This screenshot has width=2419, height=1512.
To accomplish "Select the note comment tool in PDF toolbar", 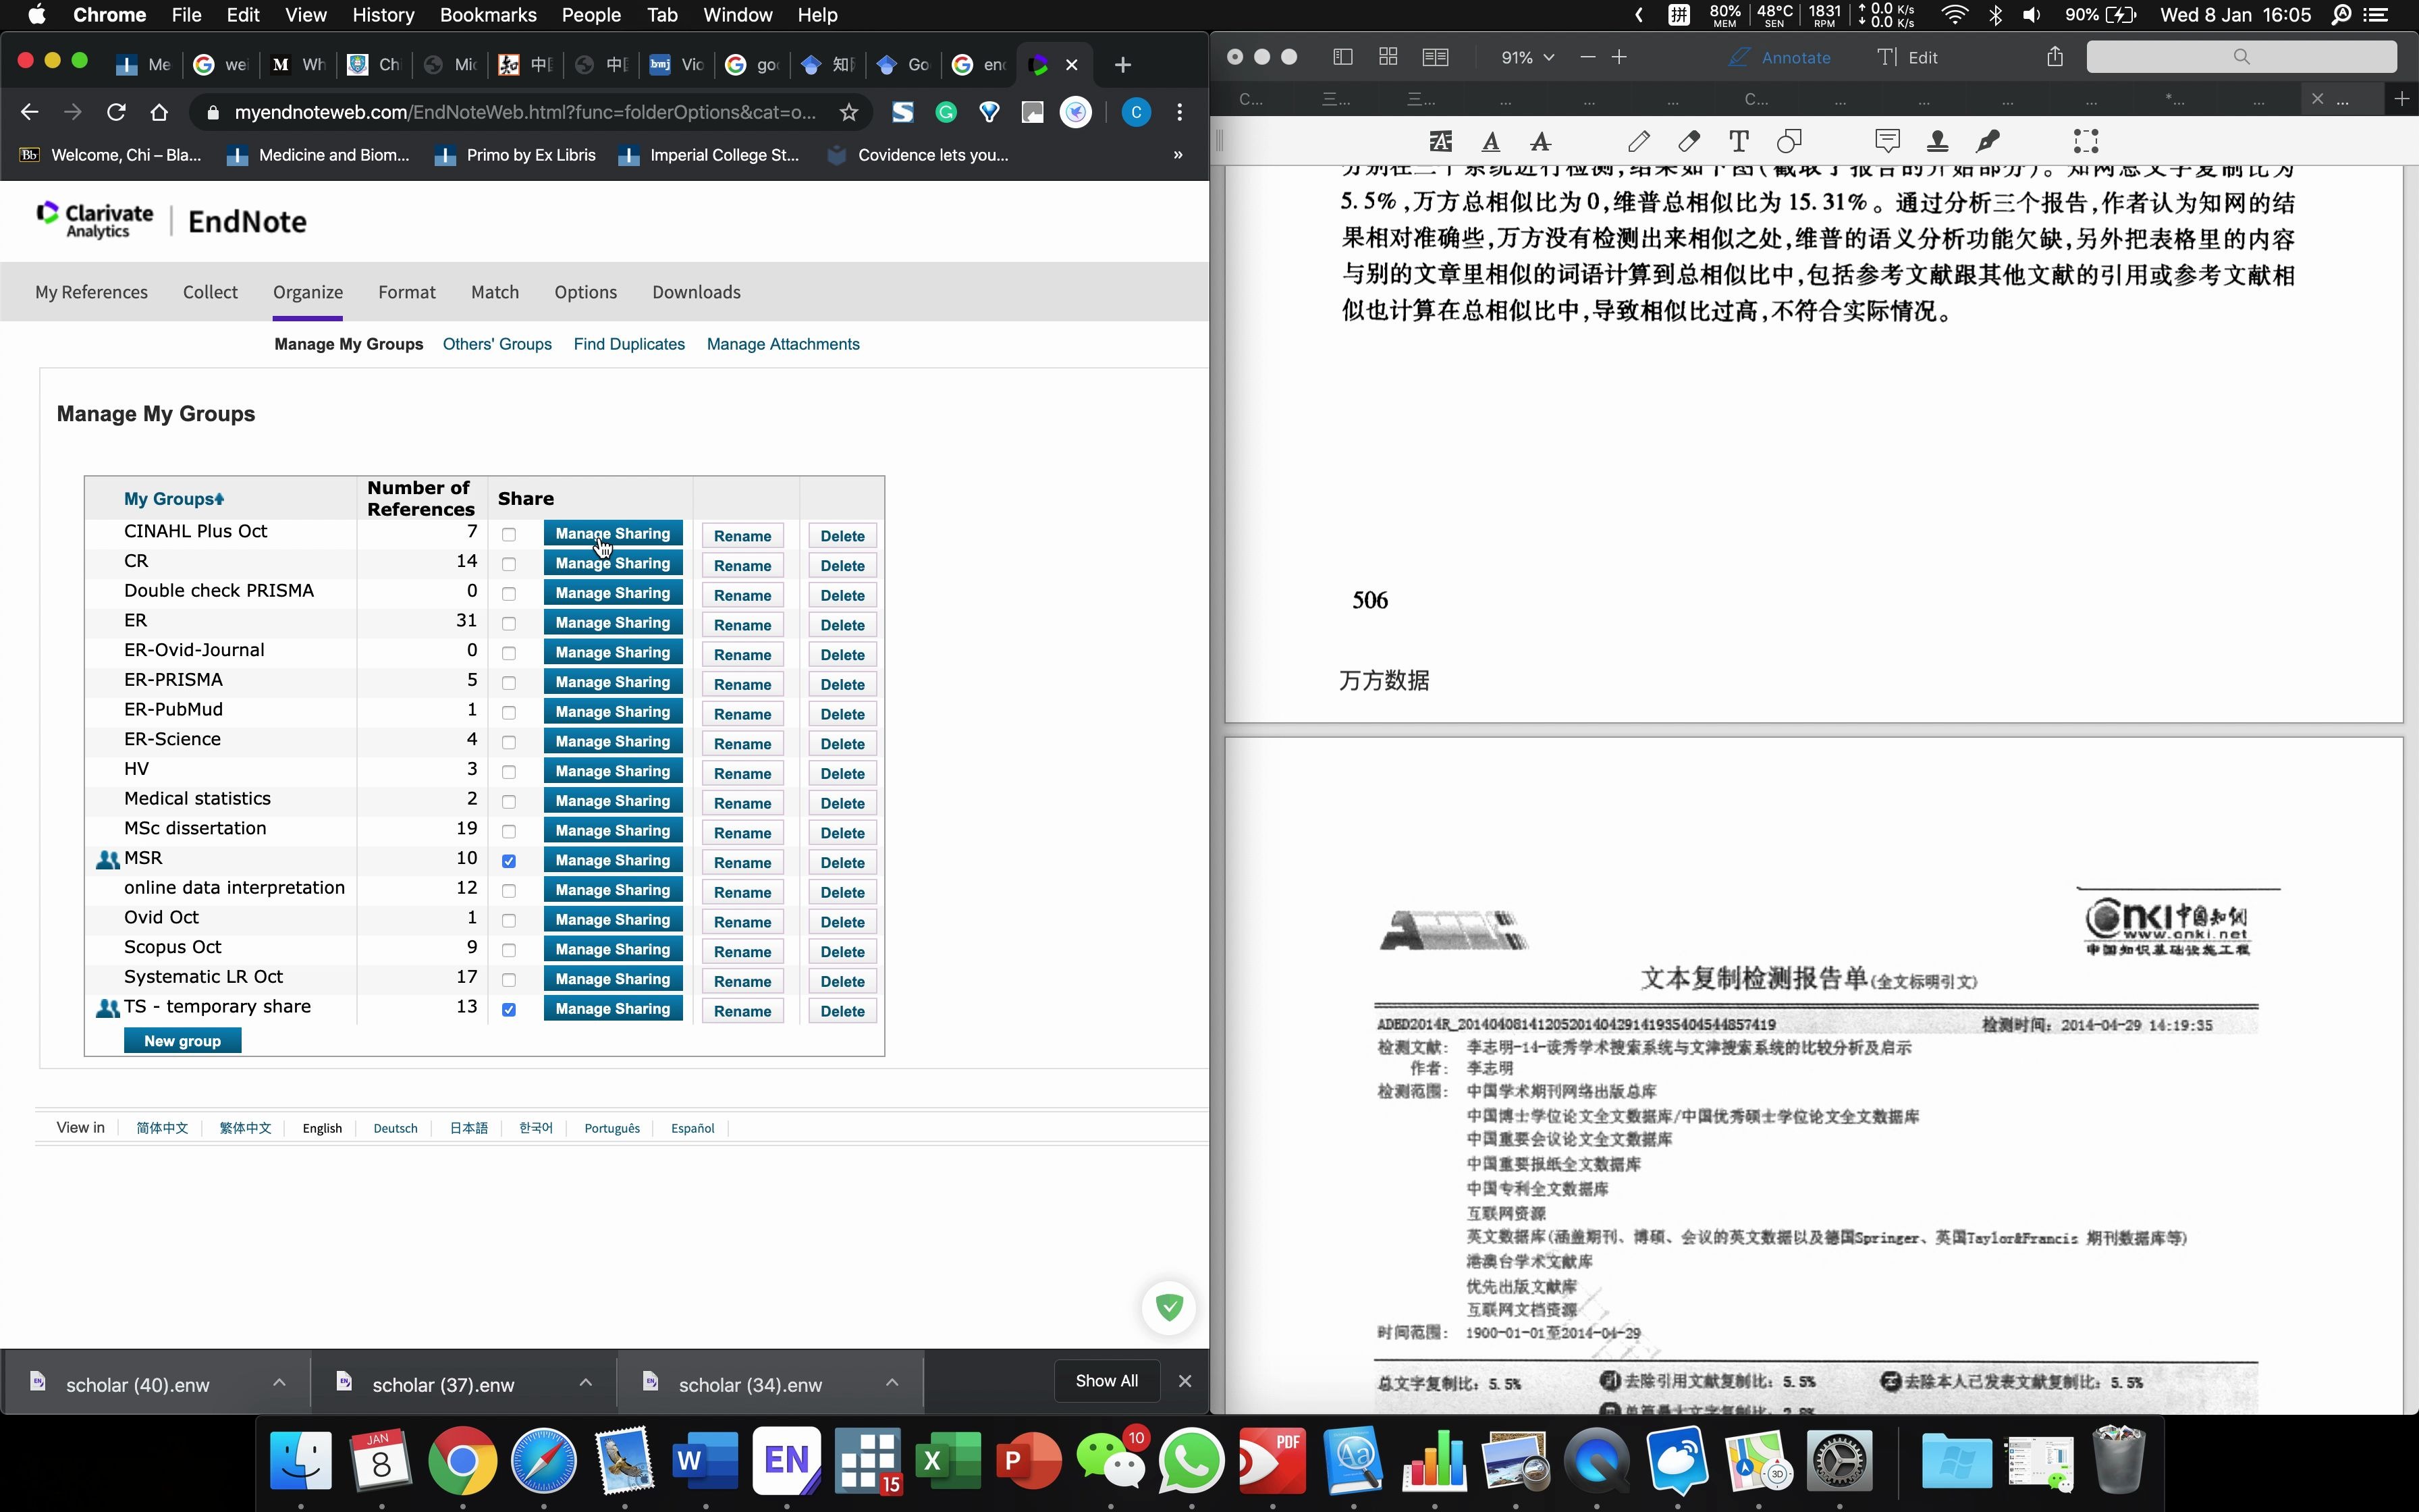I will click(1887, 141).
